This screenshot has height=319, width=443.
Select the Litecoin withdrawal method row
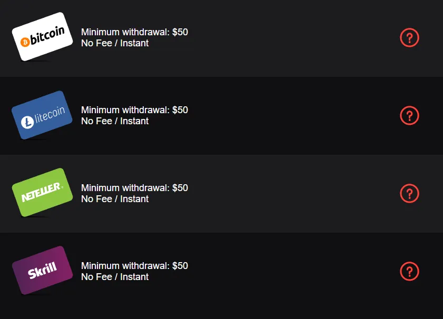(x=221, y=115)
